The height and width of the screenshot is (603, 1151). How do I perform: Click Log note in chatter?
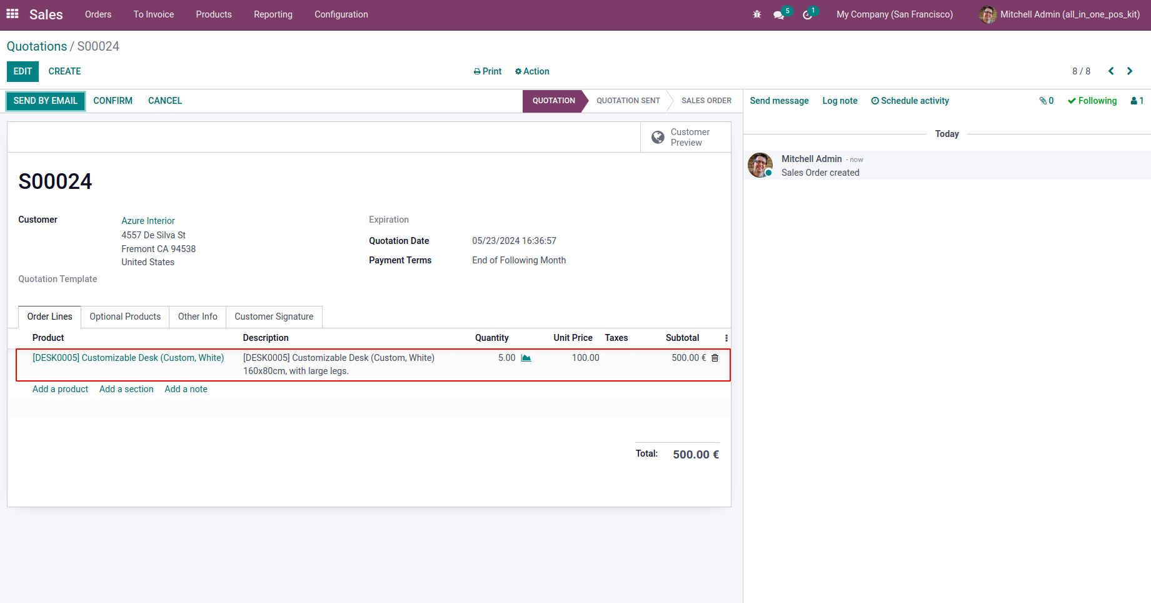(840, 101)
